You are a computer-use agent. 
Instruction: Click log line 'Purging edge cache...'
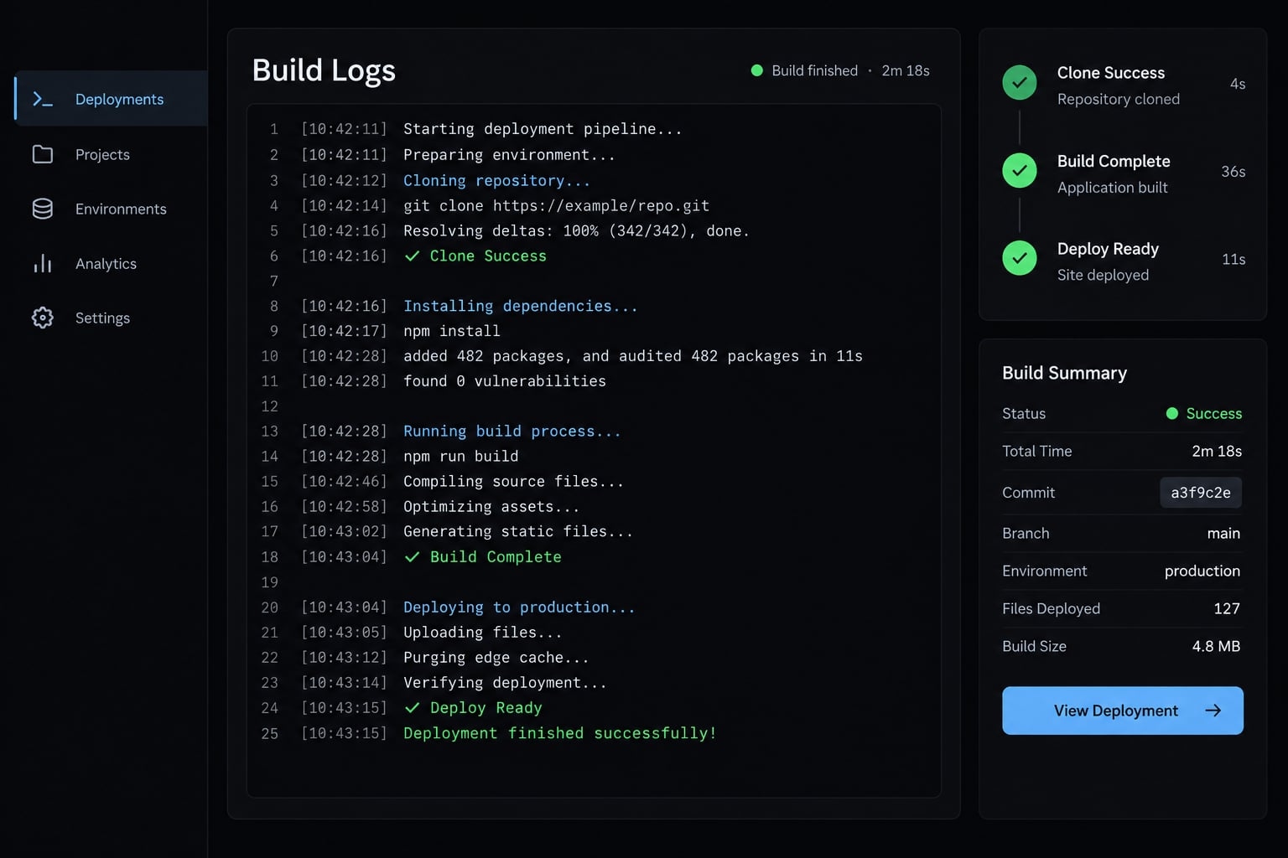[x=496, y=658]
